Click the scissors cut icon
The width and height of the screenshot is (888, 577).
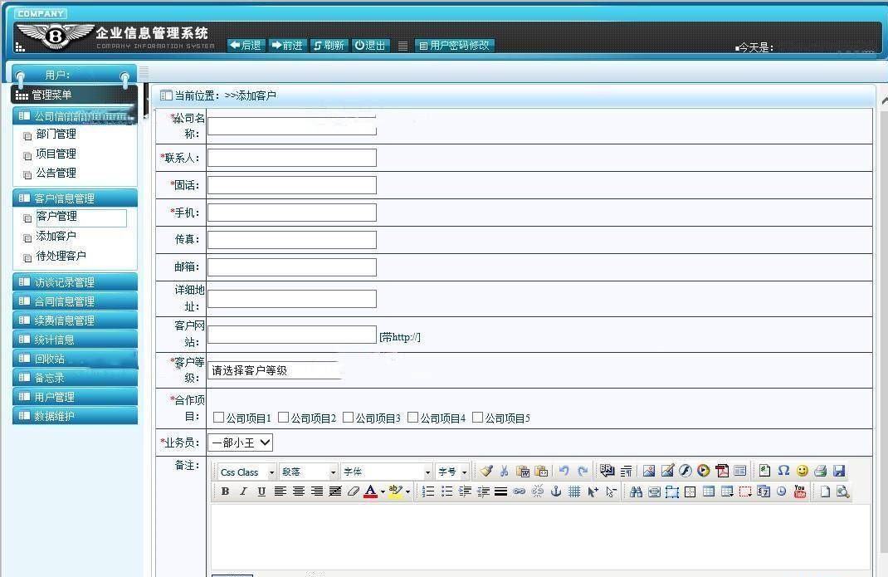click(504, 471)
